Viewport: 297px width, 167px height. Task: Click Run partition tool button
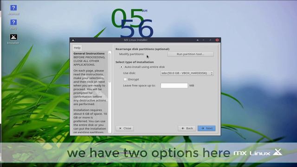pos(190,54)
